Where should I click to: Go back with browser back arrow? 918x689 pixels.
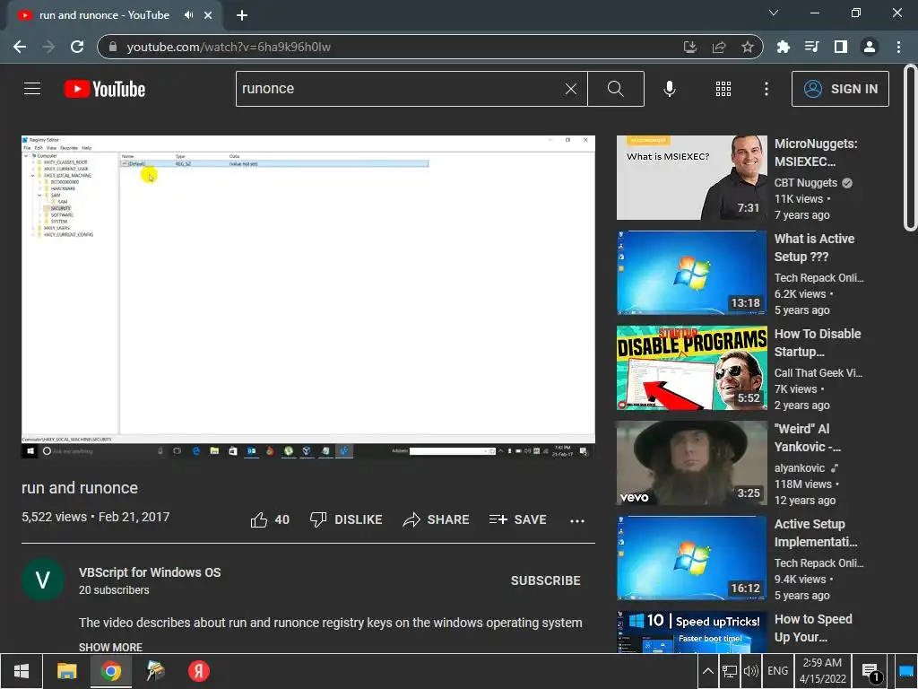point(20,47)
